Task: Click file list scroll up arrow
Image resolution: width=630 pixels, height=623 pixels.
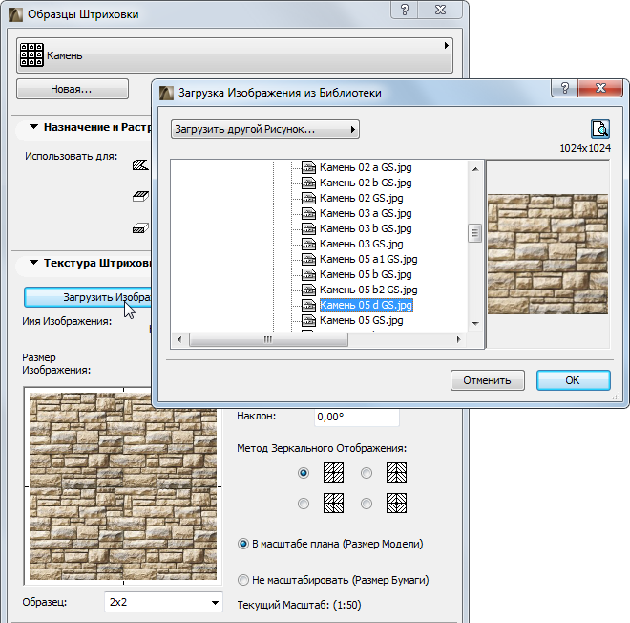Action: pos(475,169)
